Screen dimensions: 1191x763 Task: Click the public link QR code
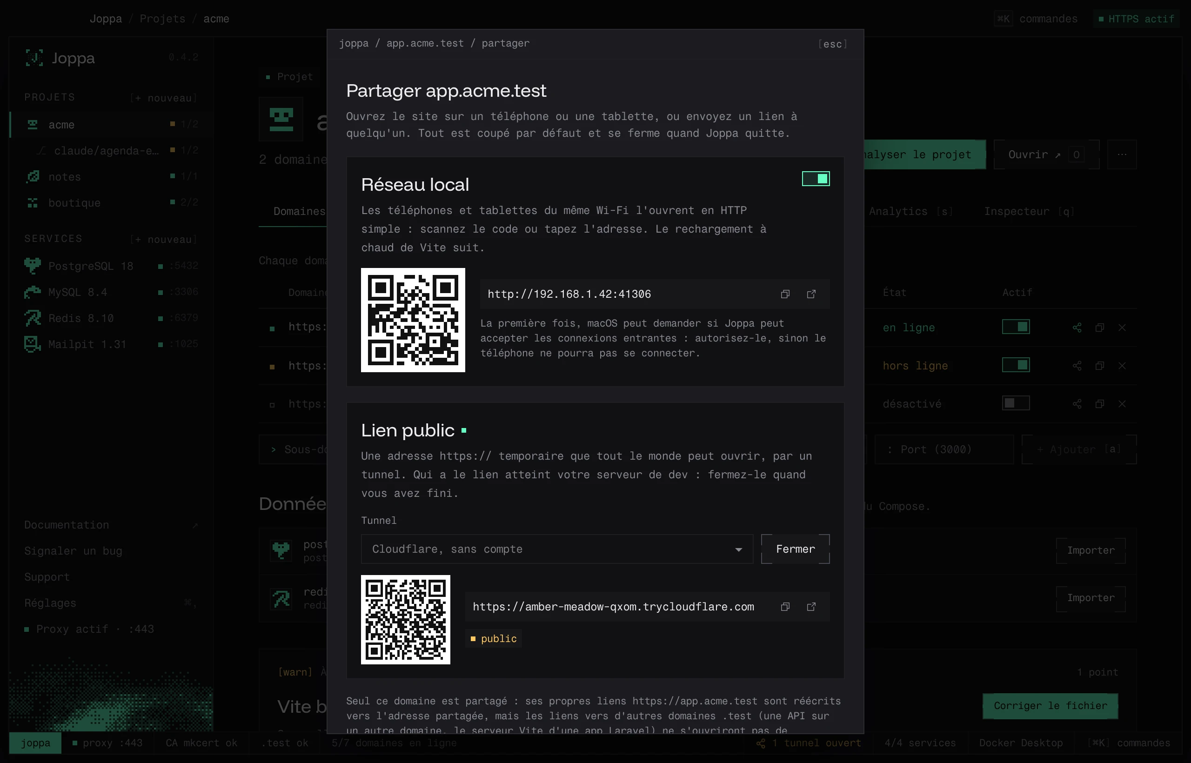[405, 620]
